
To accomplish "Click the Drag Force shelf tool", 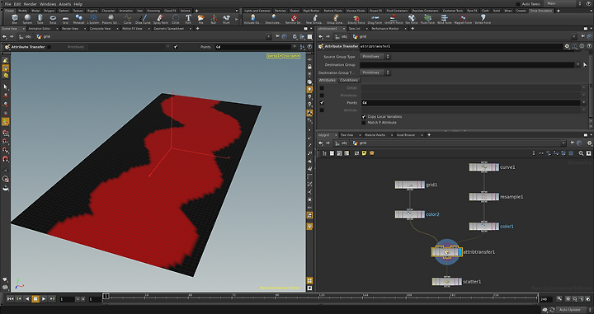I will click(375, 19).
